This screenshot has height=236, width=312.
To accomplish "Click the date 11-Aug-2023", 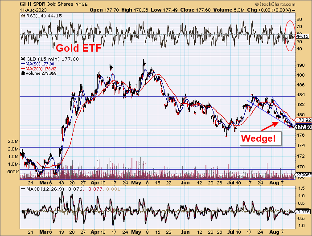I will coord(33,10).
